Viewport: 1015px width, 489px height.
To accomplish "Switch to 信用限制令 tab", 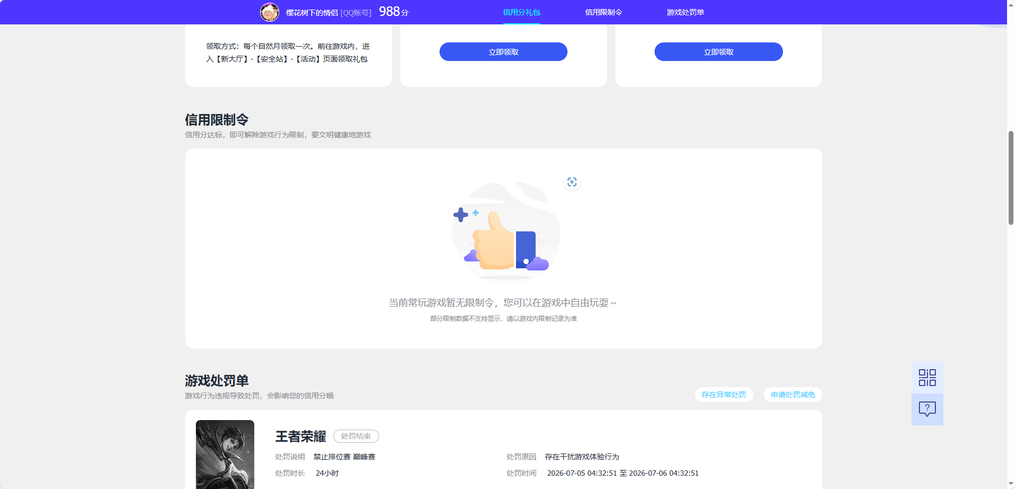I will (604, 12).
